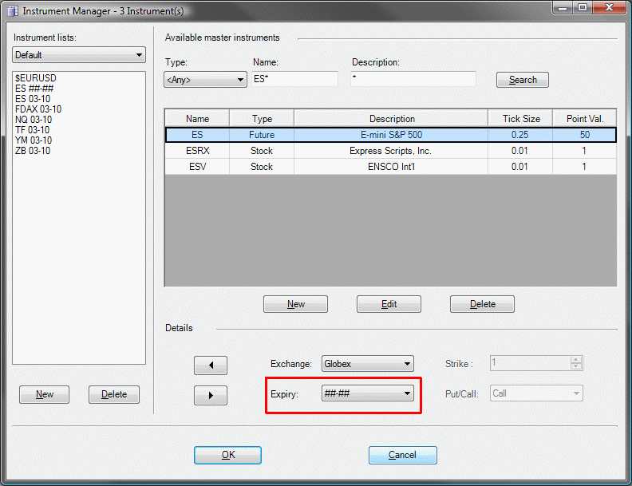Select ES 03-10 in the instrument list
Viewport: 632px width, 486px height.
point(33,99)
